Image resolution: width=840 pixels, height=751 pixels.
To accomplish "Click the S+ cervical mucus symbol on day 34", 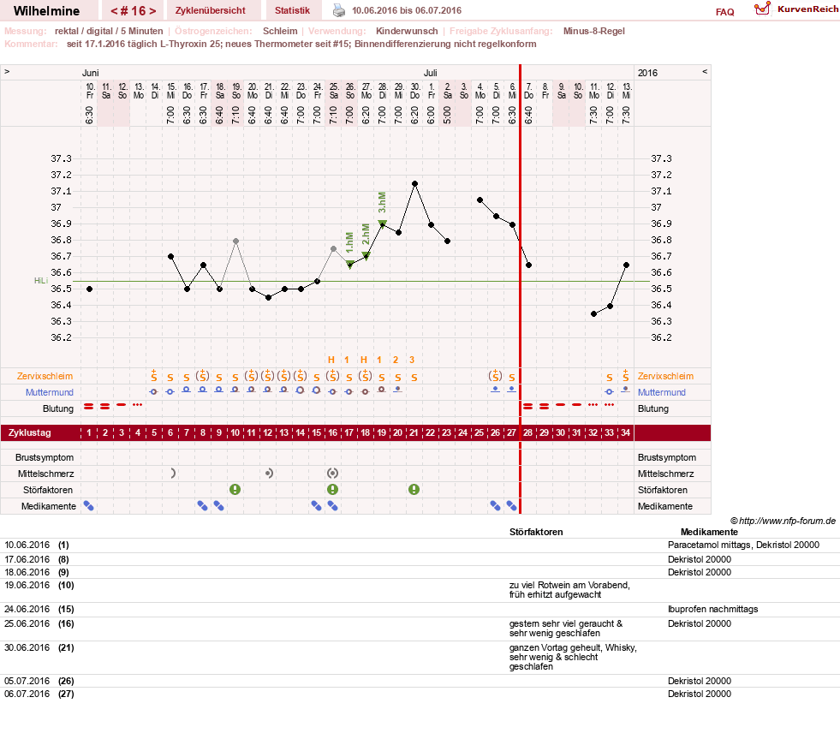I will pos(626,375).
